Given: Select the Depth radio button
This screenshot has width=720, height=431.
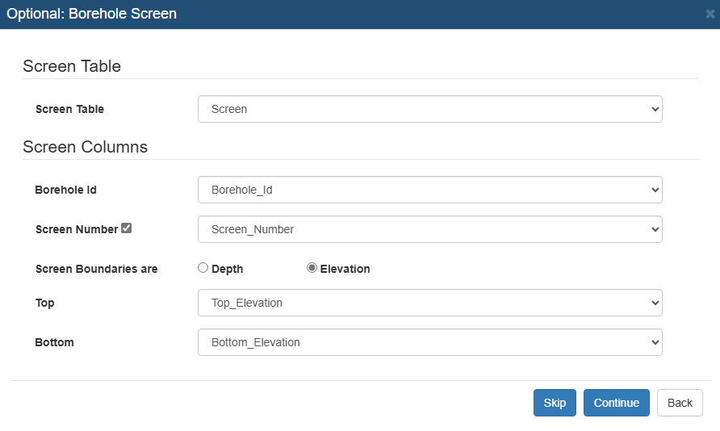Looking at the screenshot, I should [x=203, y=268].
